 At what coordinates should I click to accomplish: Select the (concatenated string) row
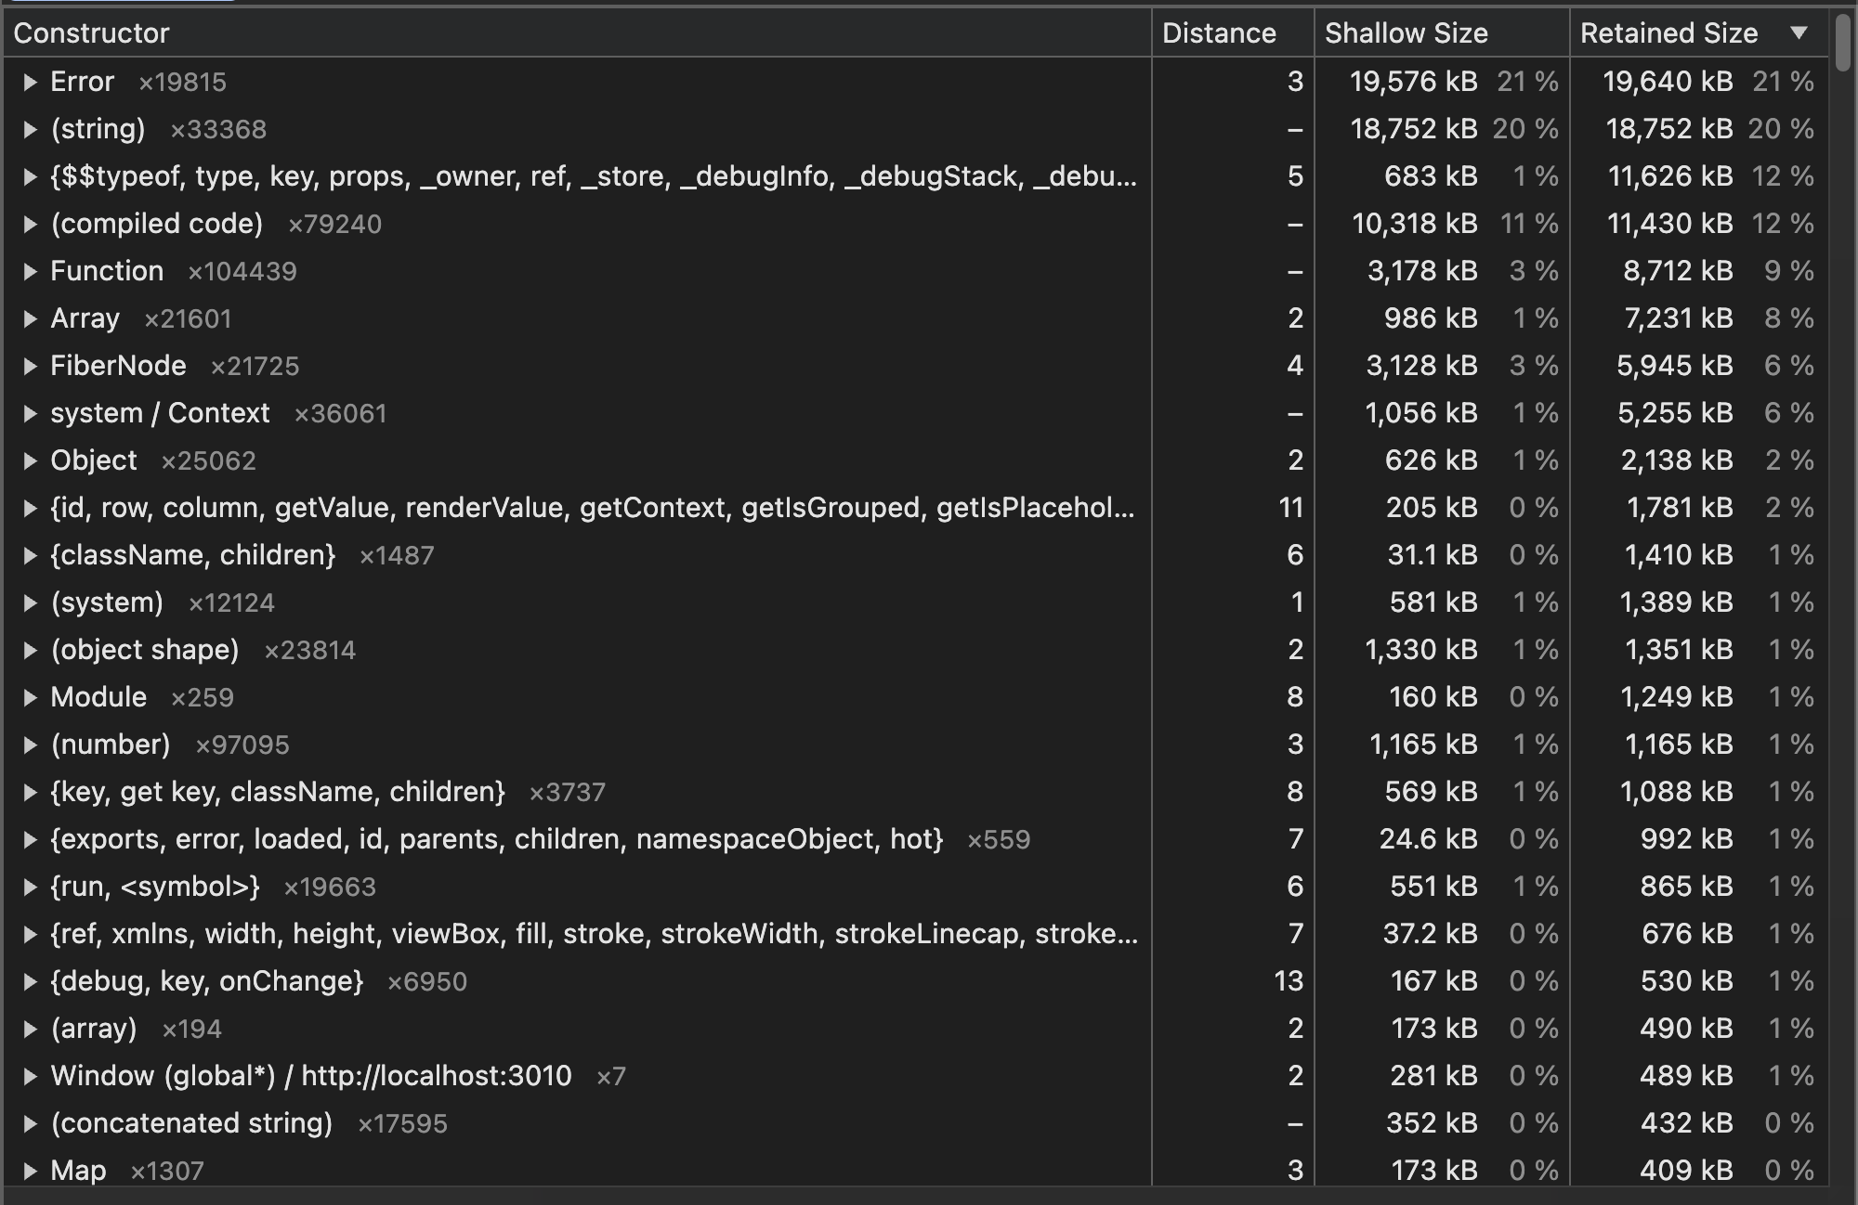point(191,1123)
